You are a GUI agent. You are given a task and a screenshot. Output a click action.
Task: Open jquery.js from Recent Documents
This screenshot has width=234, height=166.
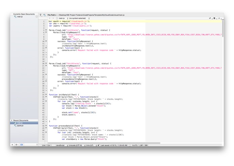[x=20, y=126]
